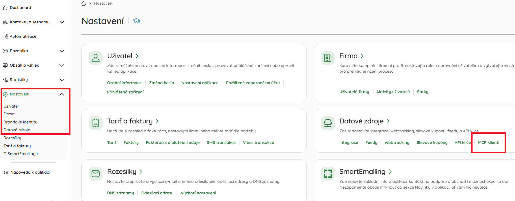Click the home breadcrumb icon
Screen dimensions: 515x201
[x=84, y=3]
